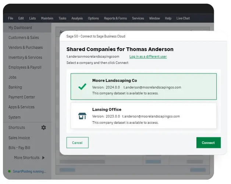Image resolution: width=231 pixels, height=184 pixels.
Task: Open the Live Chat menu item
Action: click(x=183, y=18)
